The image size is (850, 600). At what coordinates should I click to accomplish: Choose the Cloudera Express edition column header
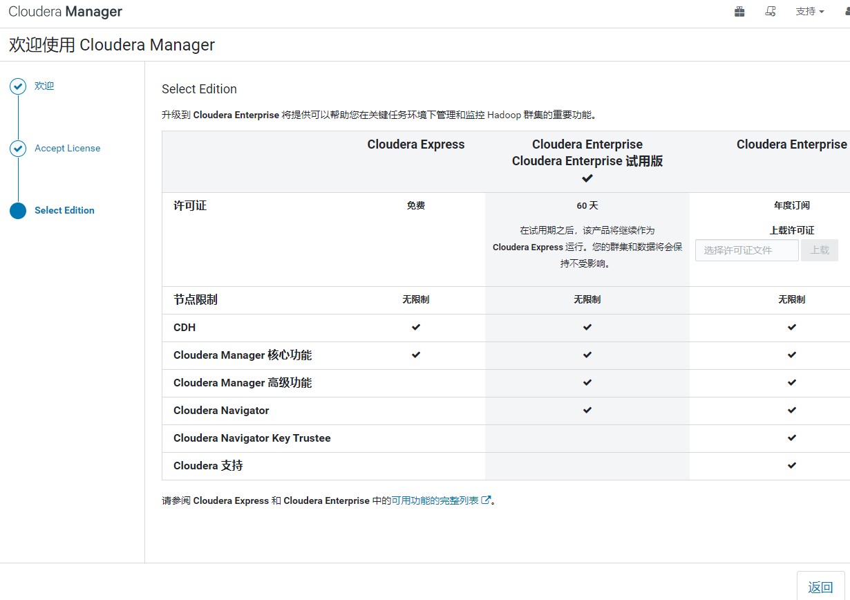click(416, 144)
